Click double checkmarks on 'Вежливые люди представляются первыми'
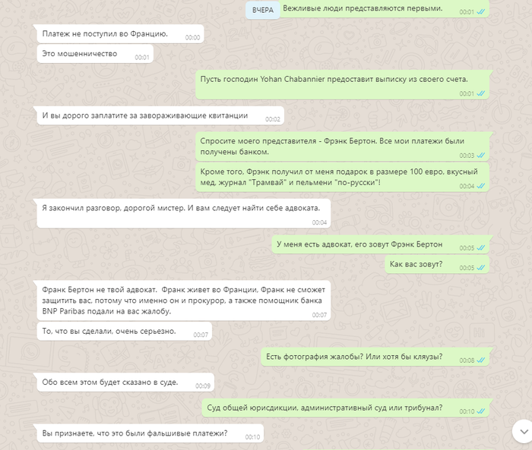Viewport: 532px width, 450px height. coord(481,12)
